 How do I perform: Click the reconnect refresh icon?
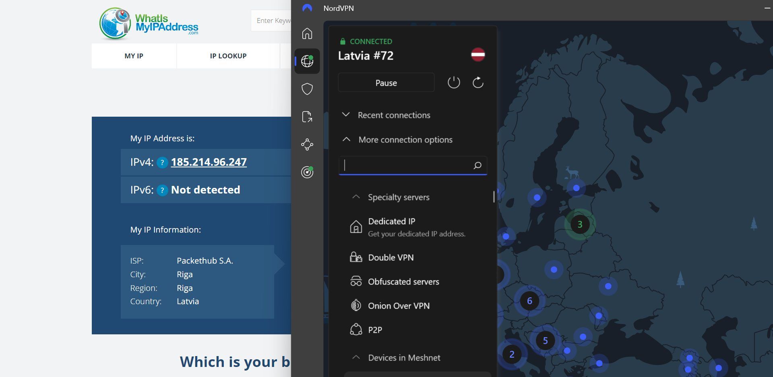pos(478,82)
